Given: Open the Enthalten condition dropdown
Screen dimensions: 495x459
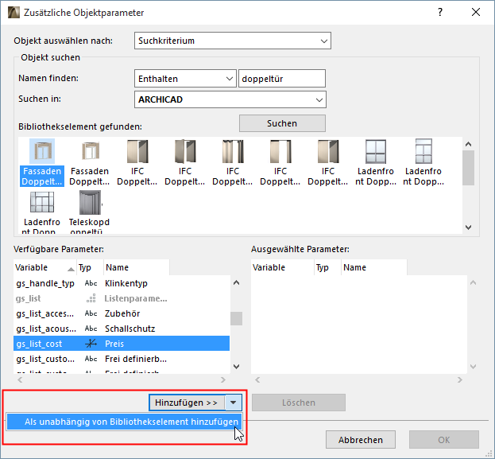Looking at the screenshot, I should point(185,79).
